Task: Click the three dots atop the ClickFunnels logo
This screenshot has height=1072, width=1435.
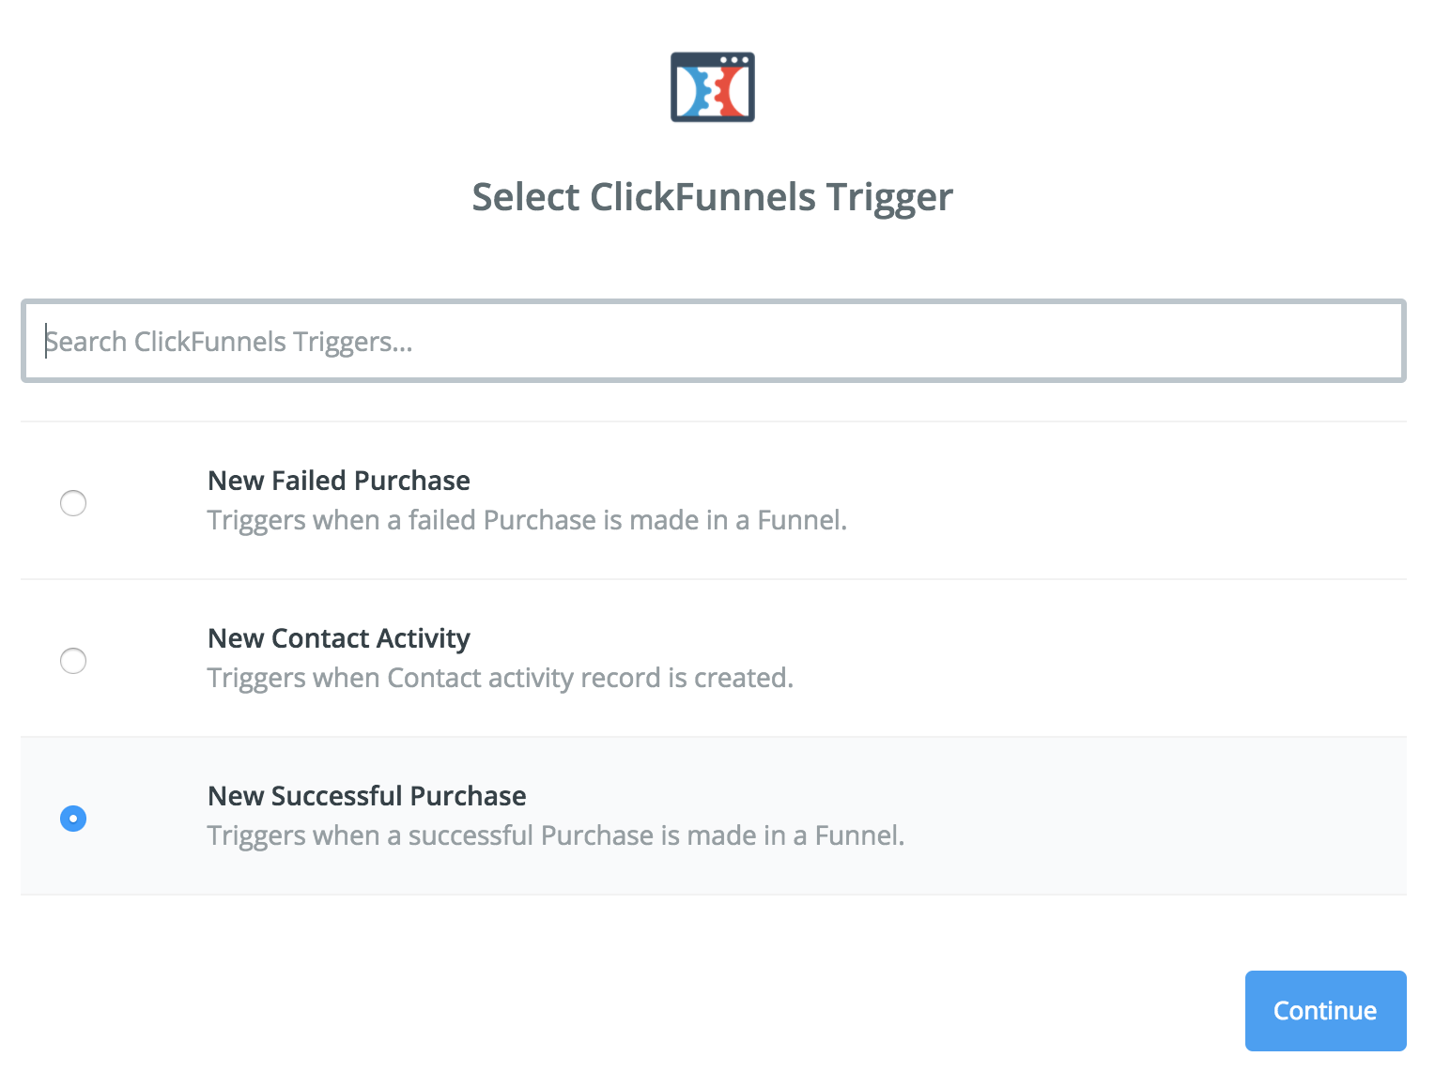Action: (x=734, y=60)
